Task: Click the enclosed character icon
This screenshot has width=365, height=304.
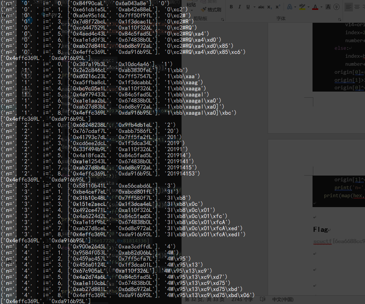Action: [336, 7]
